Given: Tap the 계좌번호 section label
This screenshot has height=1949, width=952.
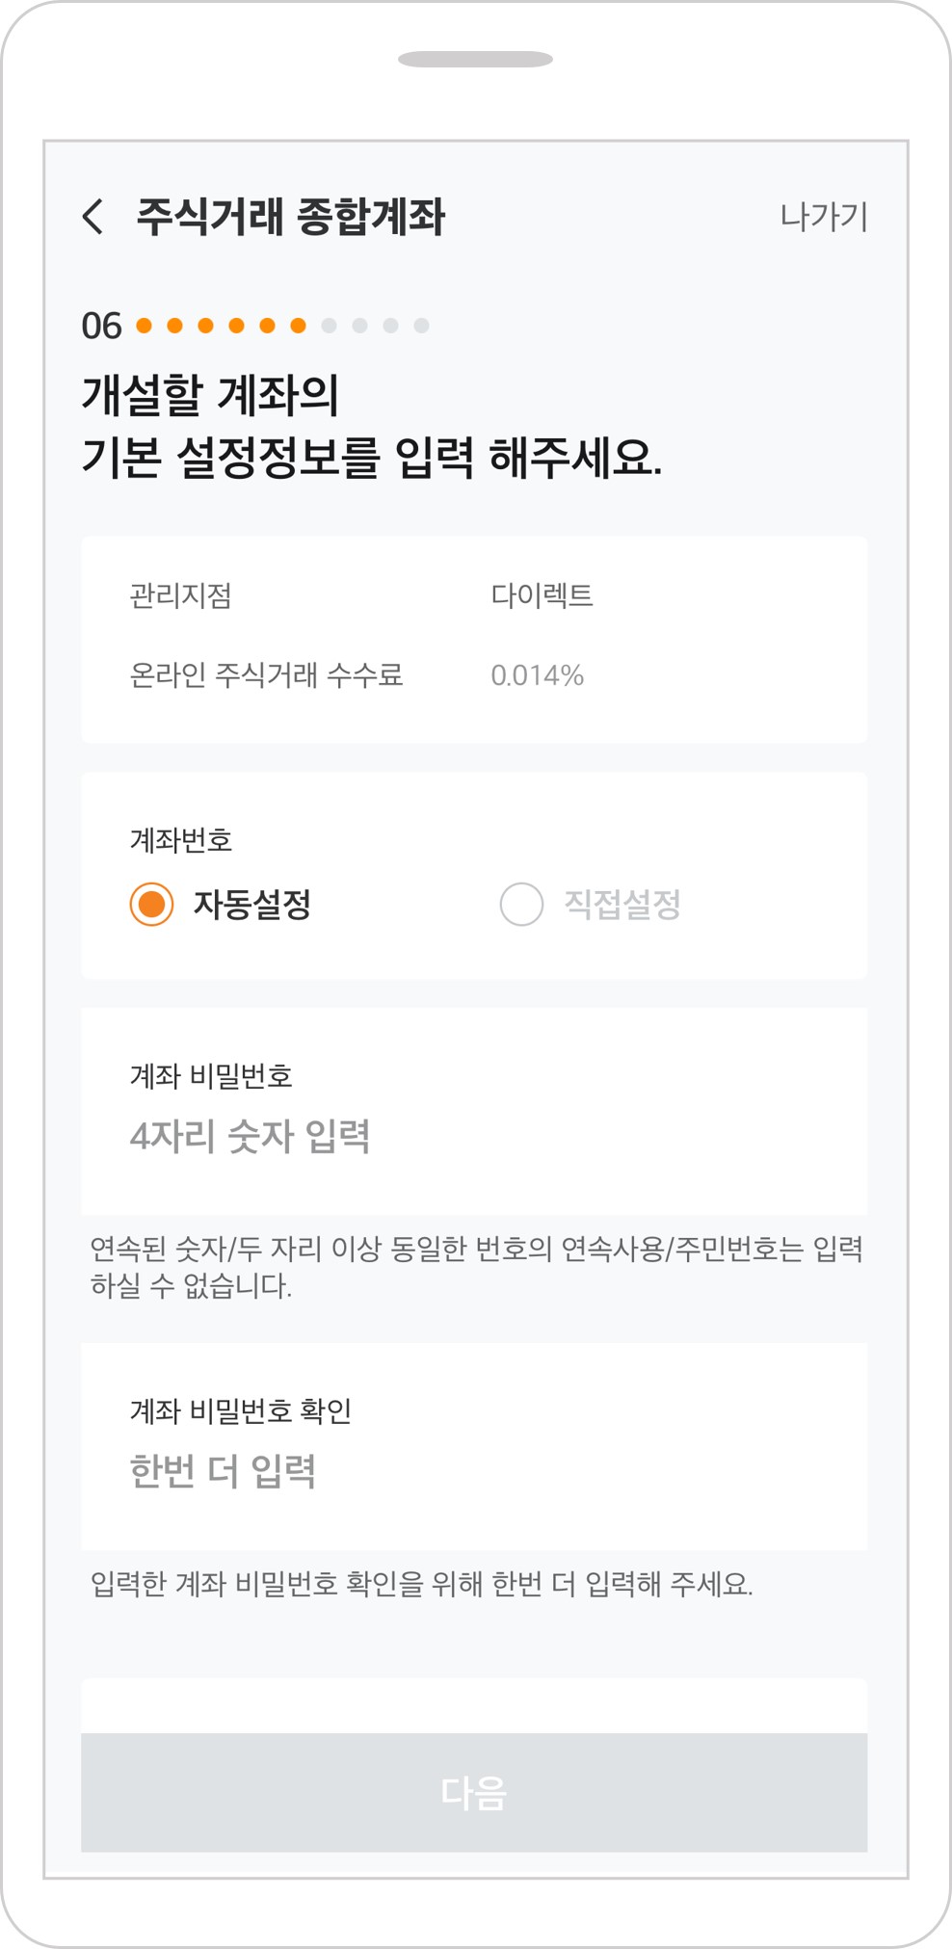Looking at the screenshot, I should pyautogui.click(x=181, y=840).
